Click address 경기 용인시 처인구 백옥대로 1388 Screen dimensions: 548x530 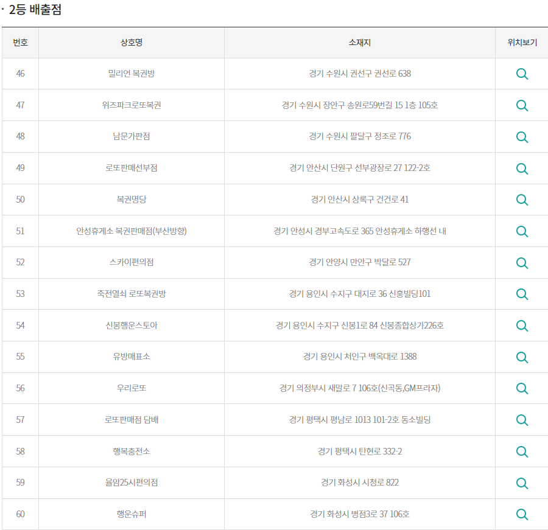pos(360,357)
